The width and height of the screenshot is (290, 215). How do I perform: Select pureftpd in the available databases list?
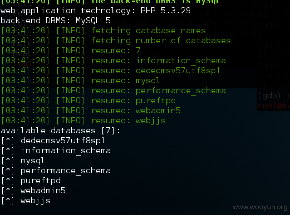[41, 181]
